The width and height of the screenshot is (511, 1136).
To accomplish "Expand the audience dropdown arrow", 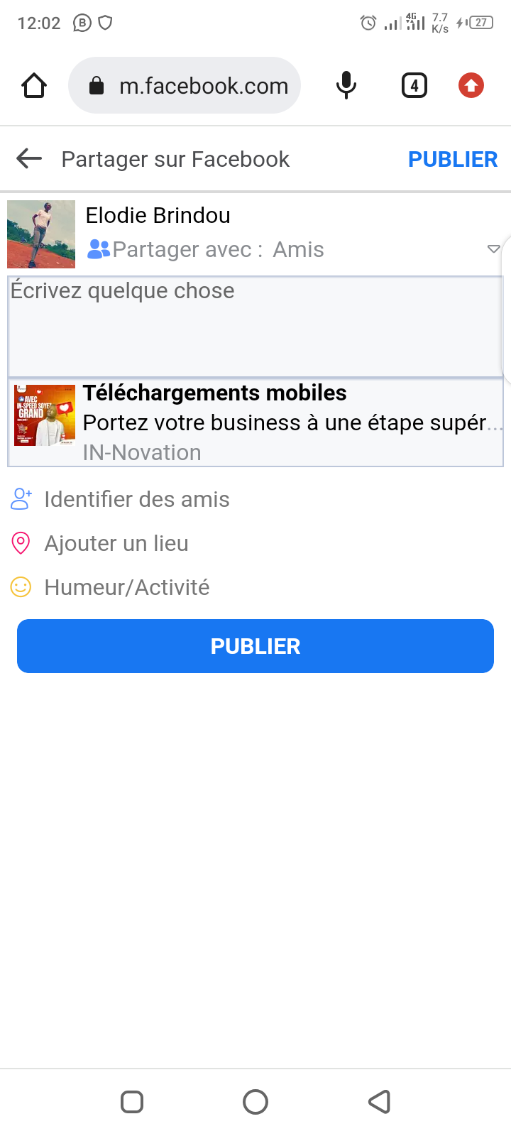I will tap(493, 249).
